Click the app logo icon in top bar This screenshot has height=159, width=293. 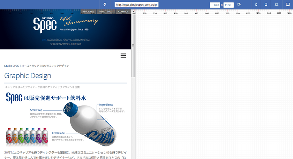pos(105,5)
